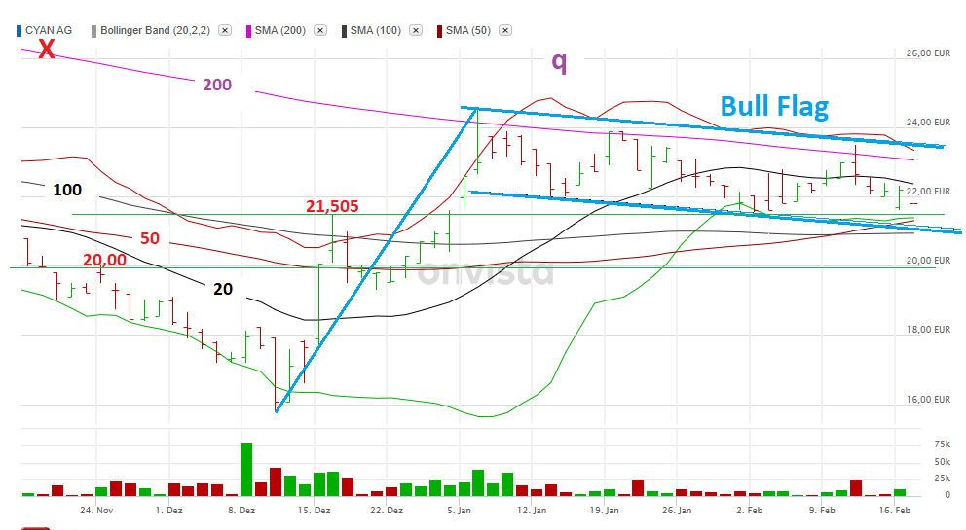Click the 22,00 EUR price axis label

click(928, 191)
